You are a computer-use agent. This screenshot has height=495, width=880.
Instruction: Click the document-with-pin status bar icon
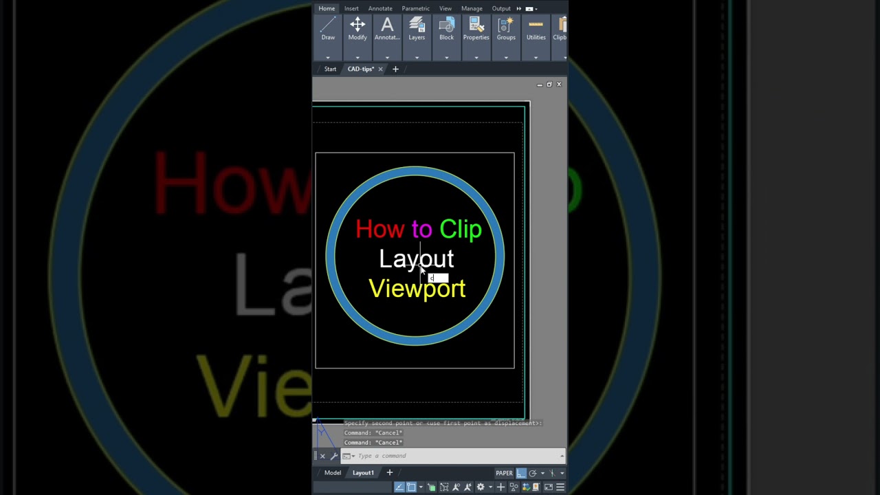536,487
